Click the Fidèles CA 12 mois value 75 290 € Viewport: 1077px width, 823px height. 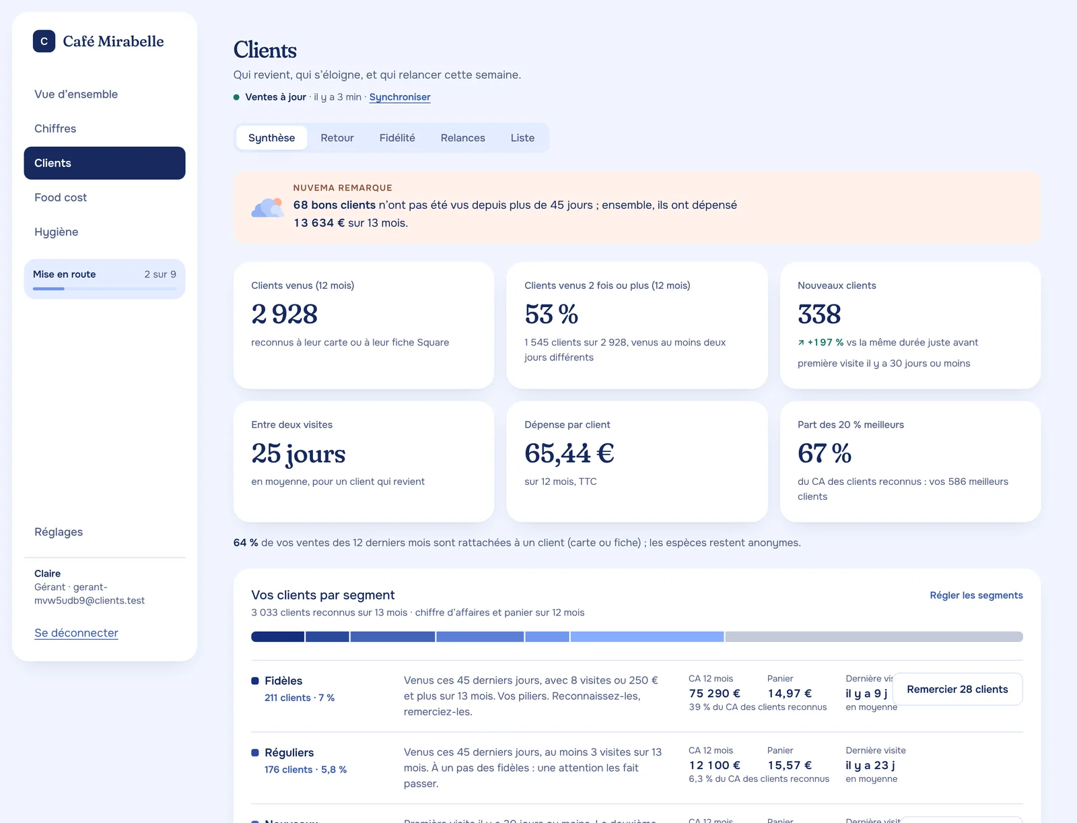(x=714, y=694)
